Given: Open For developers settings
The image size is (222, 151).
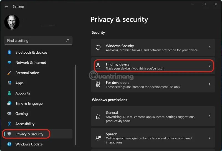Looking at the screenshot, I should click(x=153, y=84).
